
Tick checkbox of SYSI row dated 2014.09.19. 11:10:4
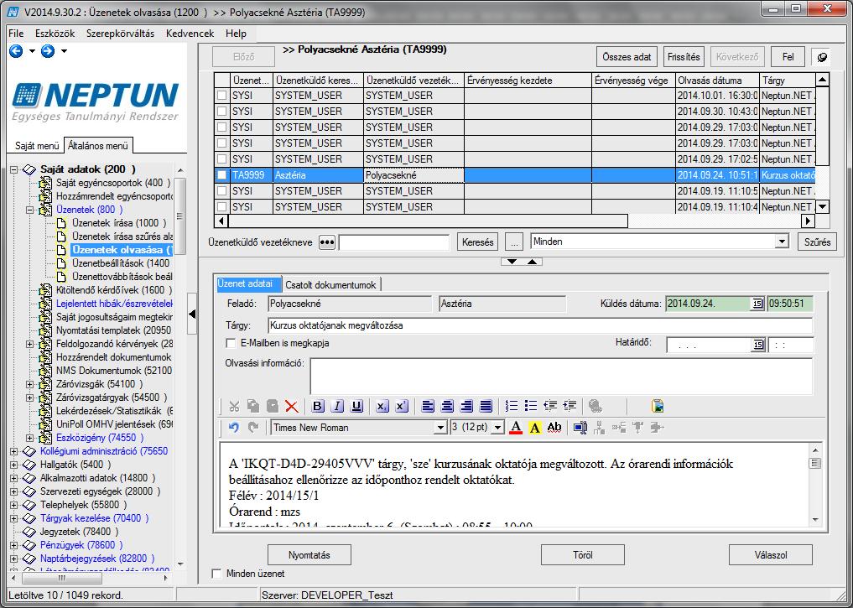222,207
